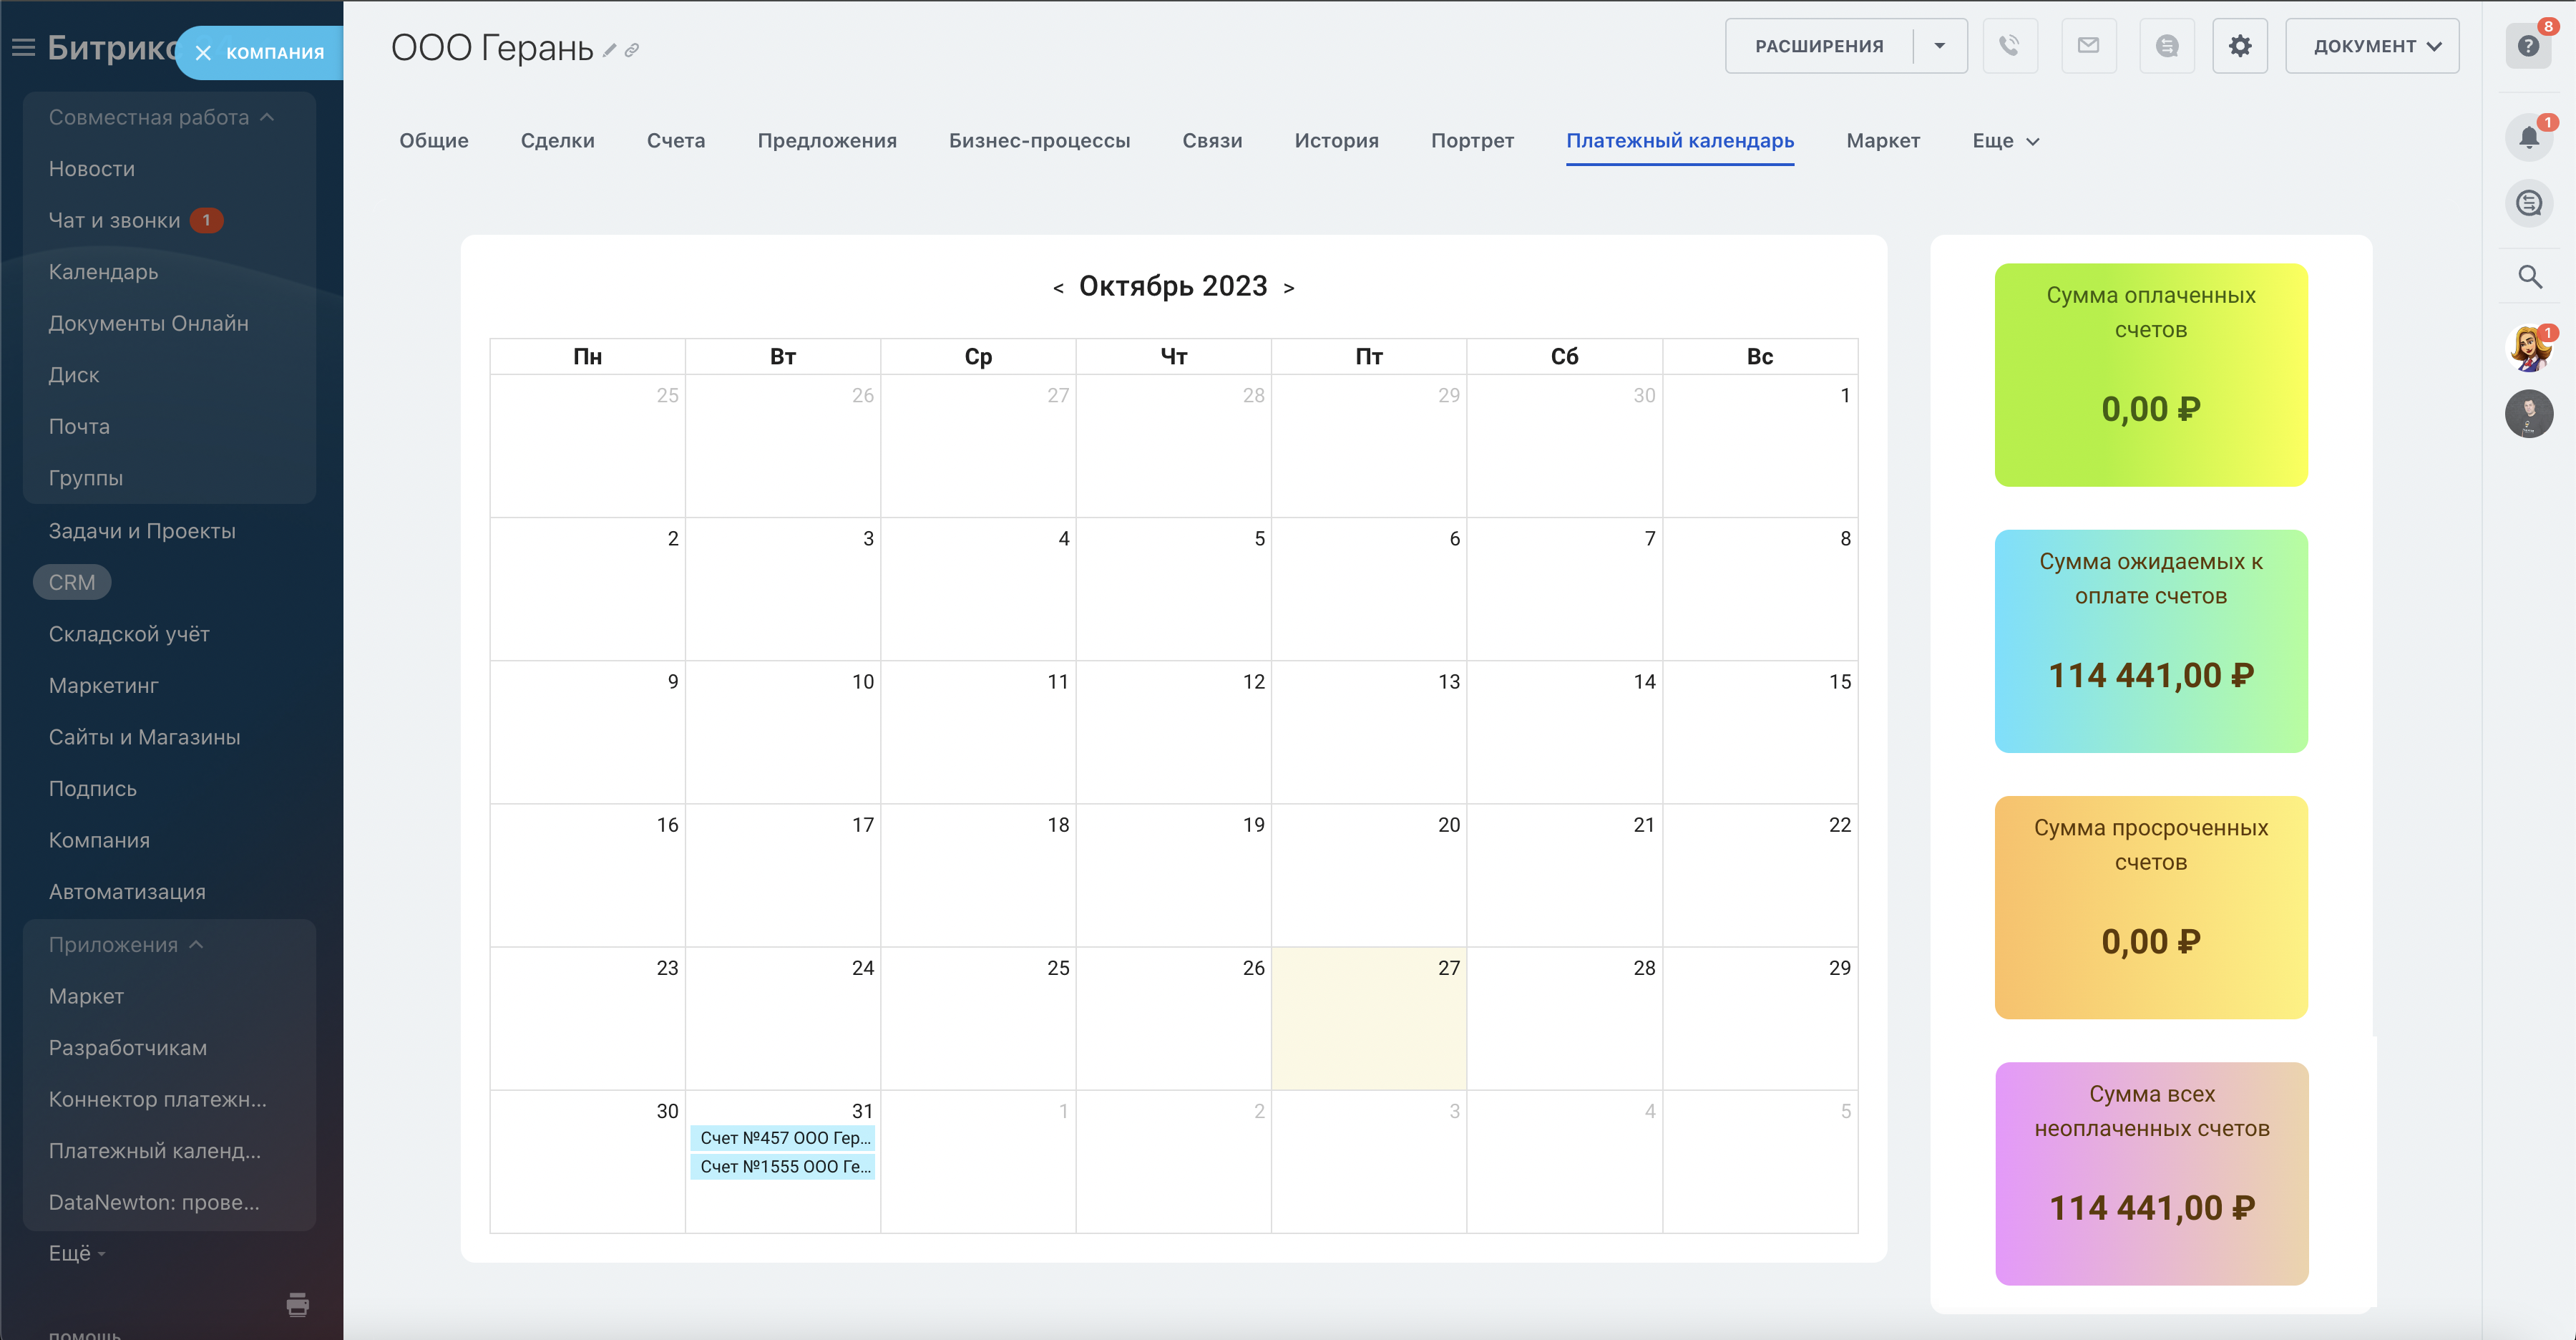Click the printer icon in sidebar
Image resolution: width=2576 pixels, height=1340 pixels.
pyautogui.click(x=297, y=1304)
